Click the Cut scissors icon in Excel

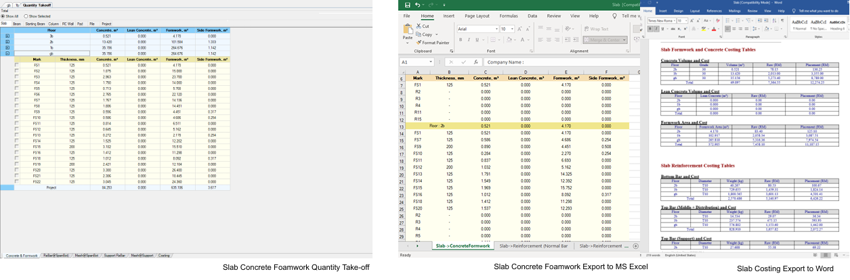pyautogui.click(x=417, y=26)
